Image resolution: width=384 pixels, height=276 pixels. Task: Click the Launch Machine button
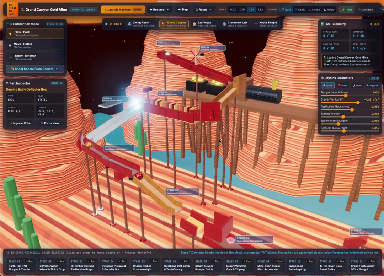tap(123, 10)
